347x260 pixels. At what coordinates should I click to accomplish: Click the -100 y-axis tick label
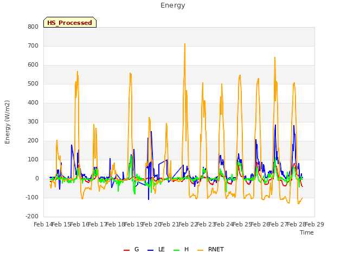32,197
